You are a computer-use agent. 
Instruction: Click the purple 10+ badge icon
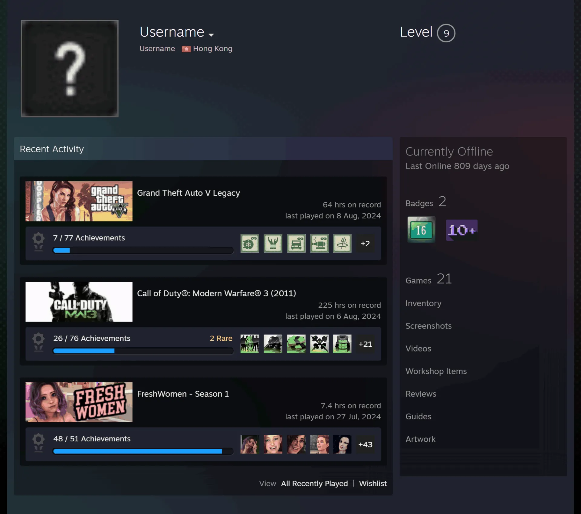pos(462,230)
